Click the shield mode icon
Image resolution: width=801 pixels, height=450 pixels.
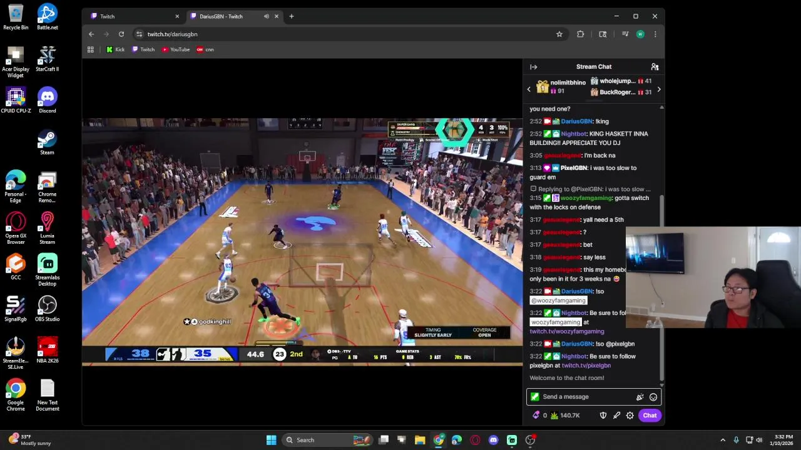[603, 416]
